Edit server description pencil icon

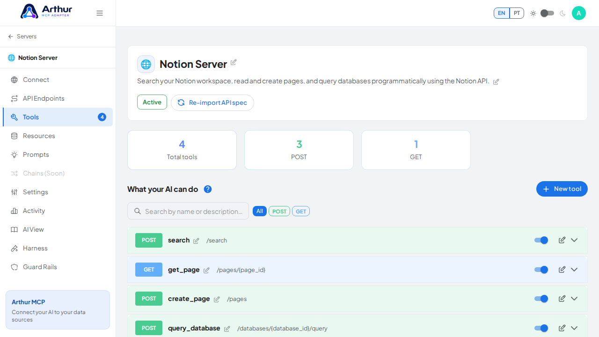pyautogui.click(x=496, y=81)
